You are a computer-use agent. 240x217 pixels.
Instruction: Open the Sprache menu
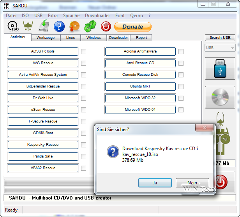pos(71,16)
